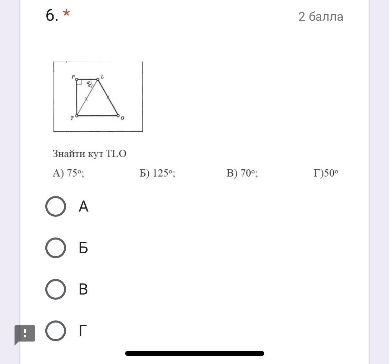Click the "Б) 125°" answer text

point(157,173)
